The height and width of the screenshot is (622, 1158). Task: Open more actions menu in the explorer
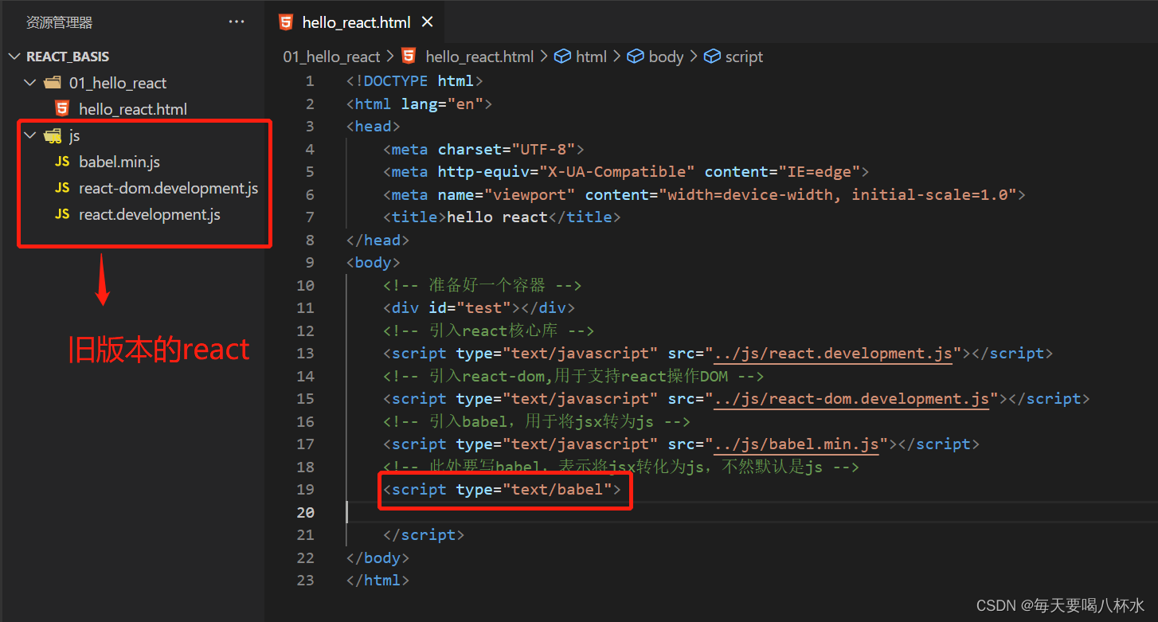coord(236,22)
